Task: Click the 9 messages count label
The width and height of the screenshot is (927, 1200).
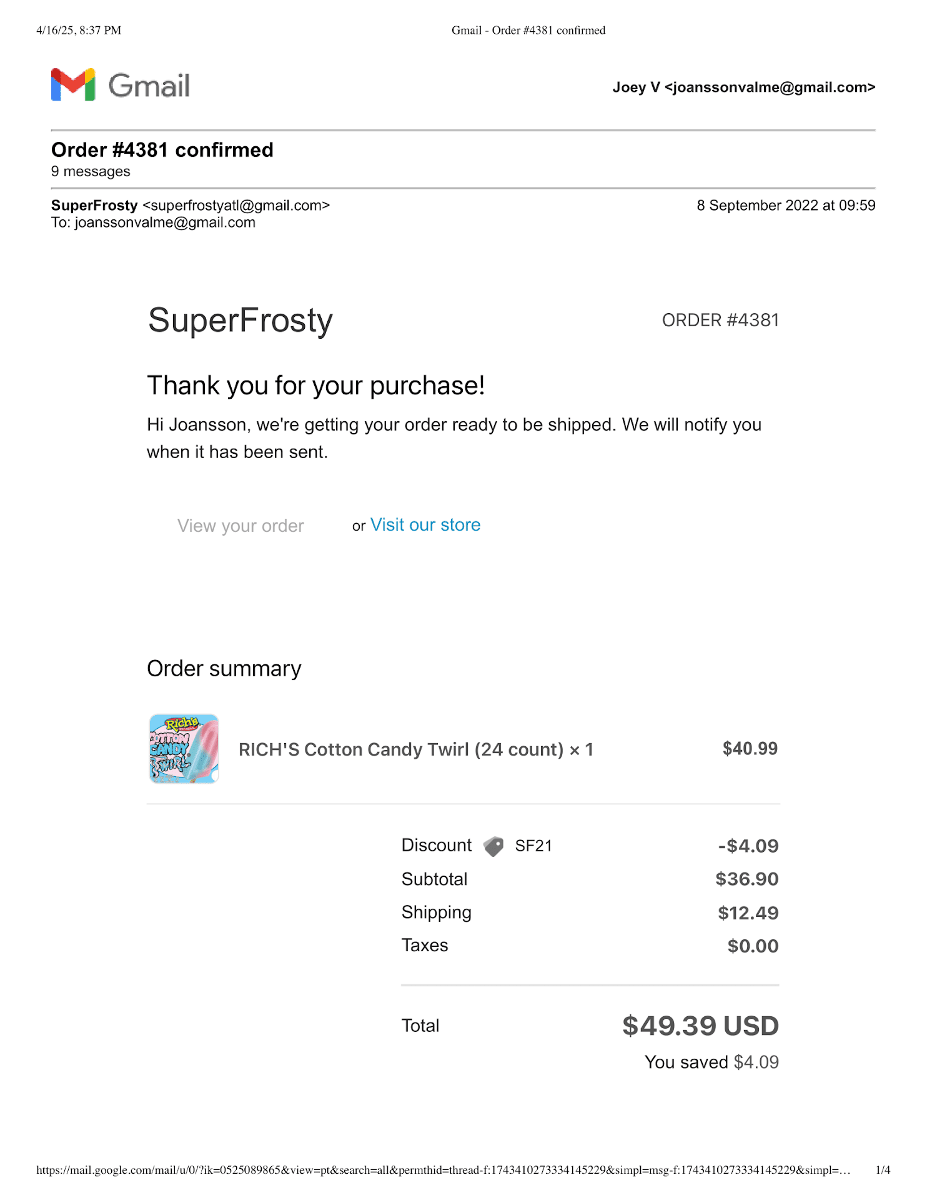Action: pos(91,171)
